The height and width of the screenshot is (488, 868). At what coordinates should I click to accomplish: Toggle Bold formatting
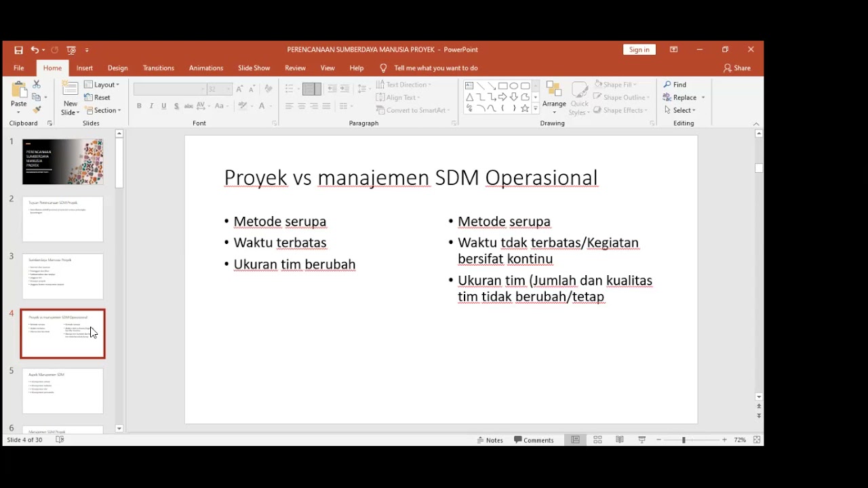(x=139, y=106)
